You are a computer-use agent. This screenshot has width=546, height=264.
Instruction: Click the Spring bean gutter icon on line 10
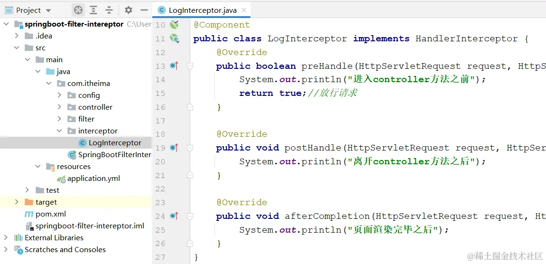[174, 24]
